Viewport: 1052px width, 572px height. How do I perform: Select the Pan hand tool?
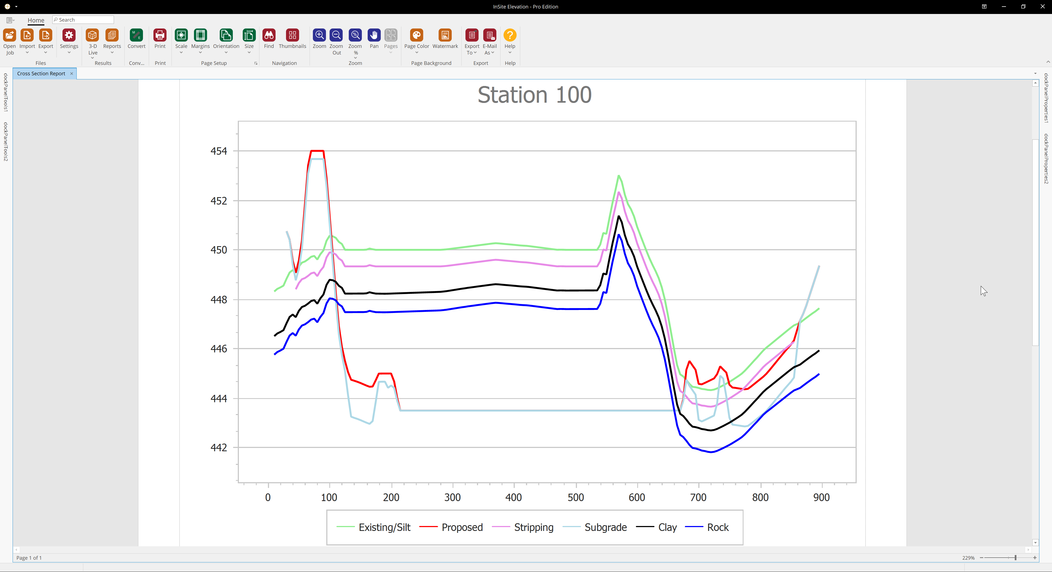coord(374,36)
